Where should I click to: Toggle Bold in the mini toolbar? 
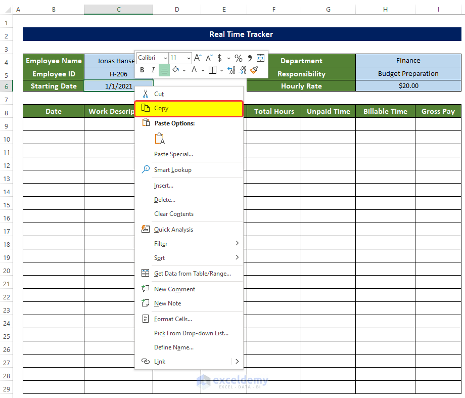click(x=142, y=70)
